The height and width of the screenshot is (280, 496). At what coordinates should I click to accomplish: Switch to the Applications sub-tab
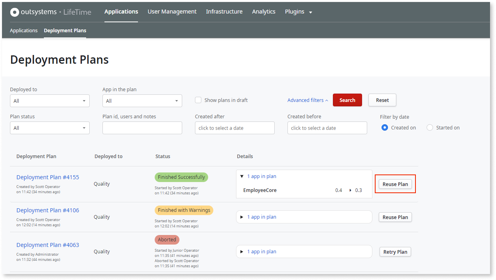point(24,30)
